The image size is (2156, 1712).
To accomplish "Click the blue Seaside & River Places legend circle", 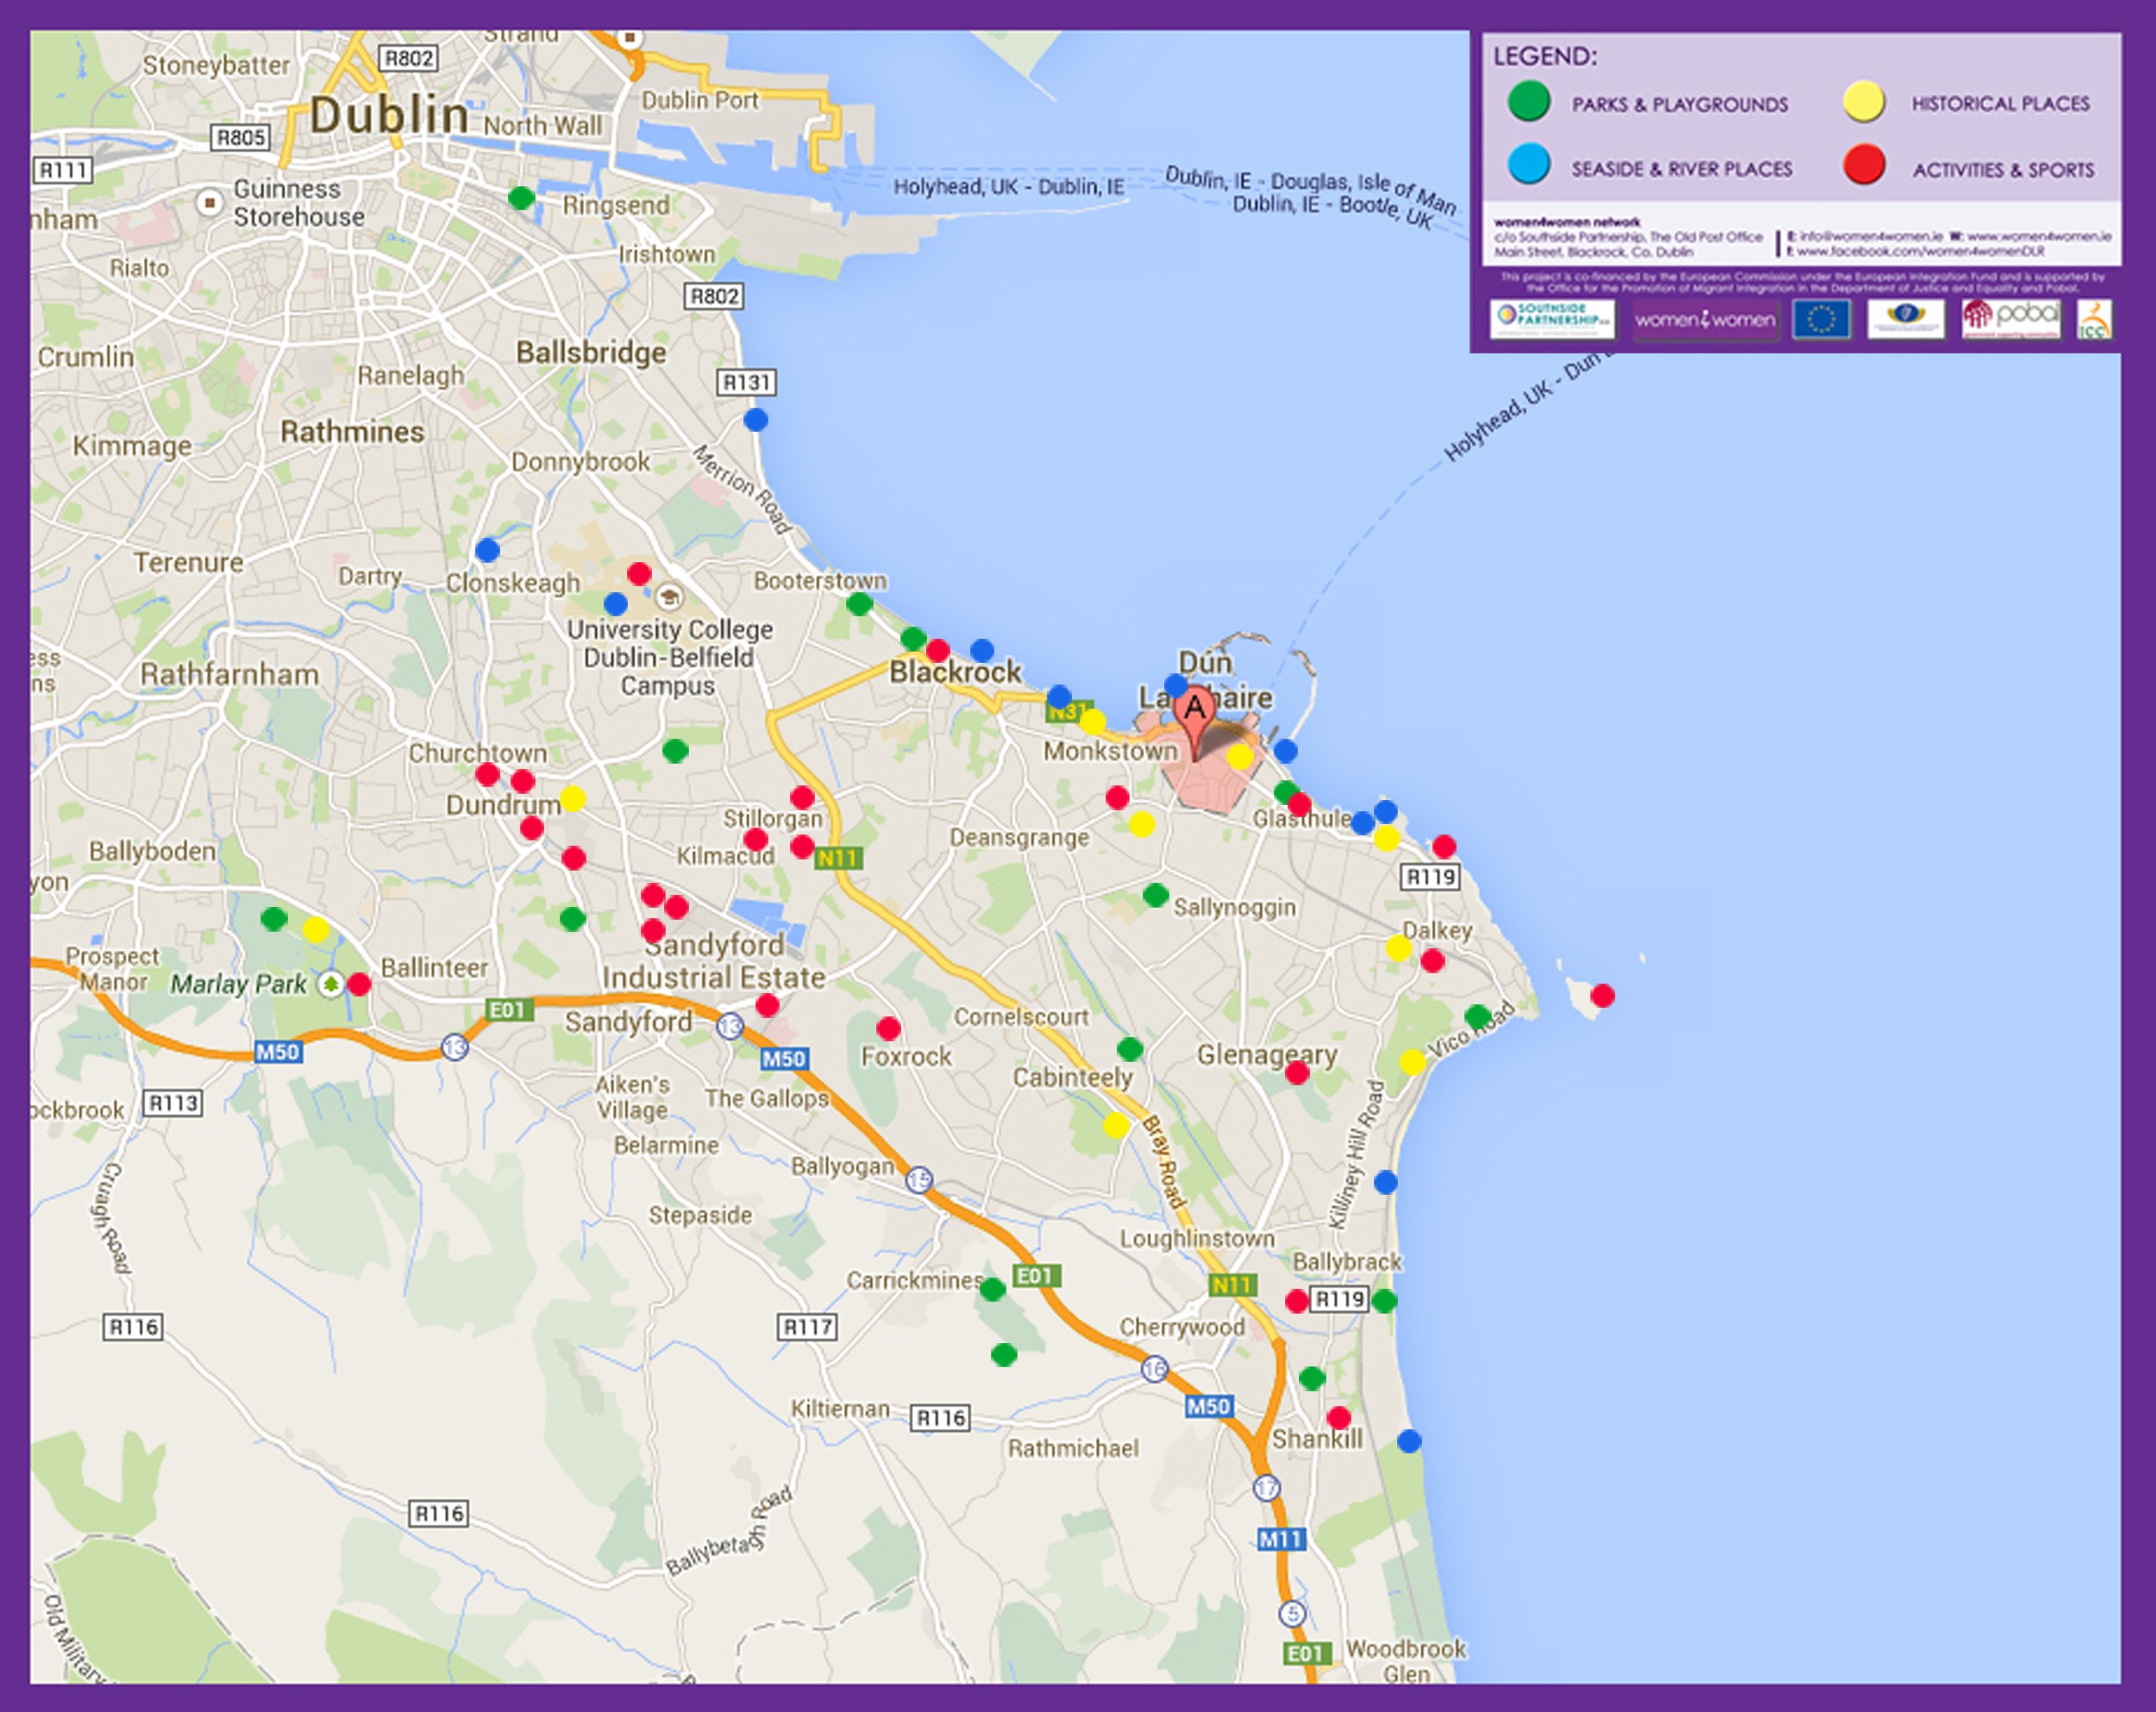I will click(1529, 165).
